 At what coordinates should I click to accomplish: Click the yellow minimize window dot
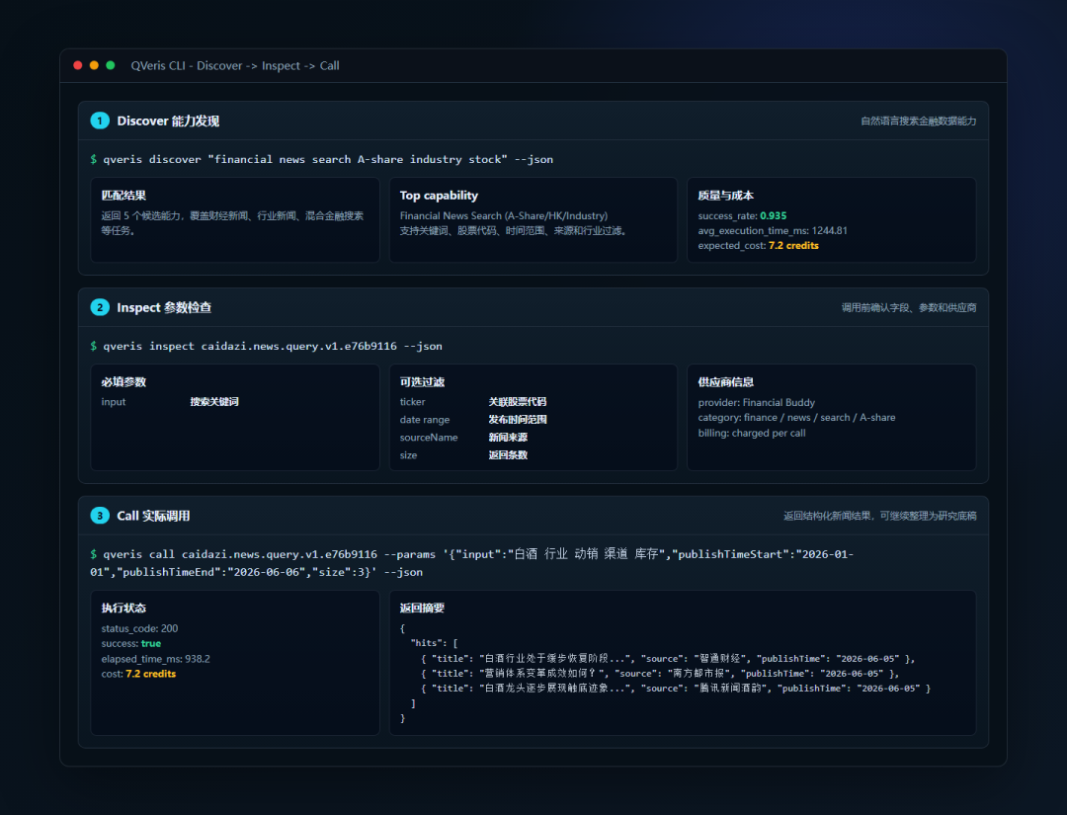94,65
